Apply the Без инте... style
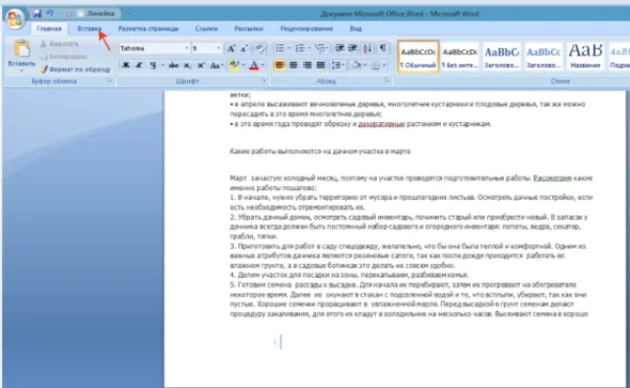The height and width of the screenshot is (388, 630). (x=460, y=56)
